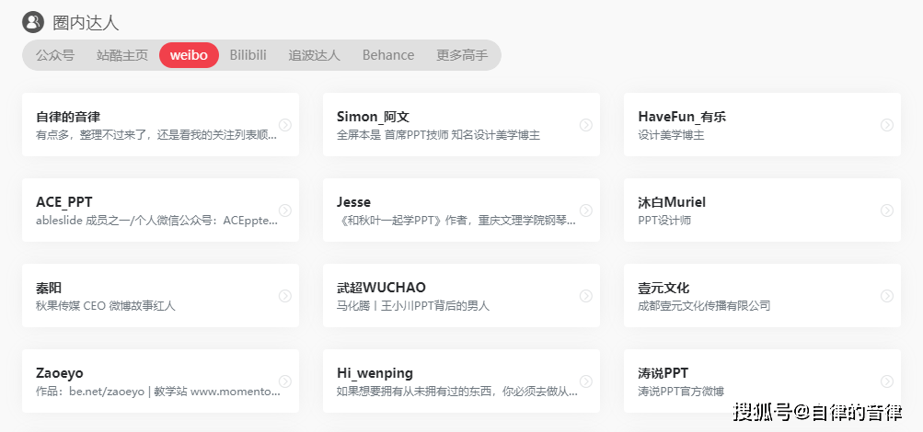The height and width of the screenshot is (432, 923).
Task: Open the 追波达人 tab
Action: tap(314, 55)
